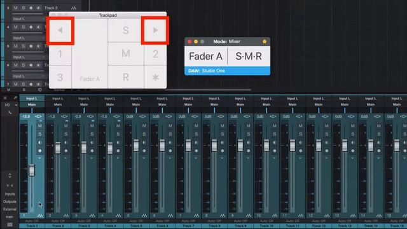Viewport: 407px width, 229px height.
Task: Close the mixer console with the X icon
Action: tap(5, 98)
